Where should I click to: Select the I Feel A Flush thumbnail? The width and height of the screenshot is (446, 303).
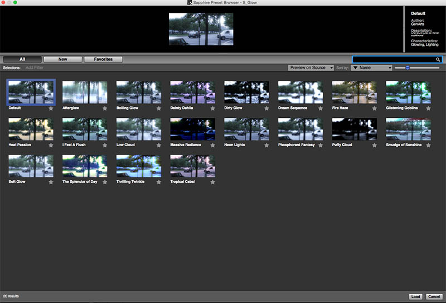tap(85, 129)
